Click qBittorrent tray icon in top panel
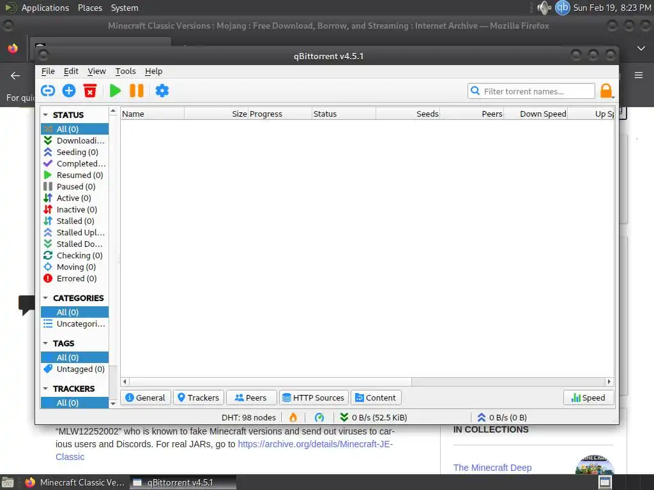The width and height of the screenshot is (654, 490). [562, 8]
